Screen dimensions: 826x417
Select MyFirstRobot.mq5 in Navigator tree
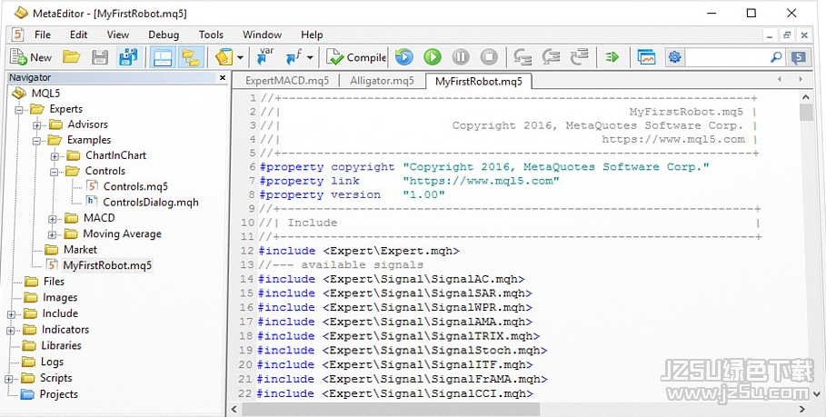(107, 265)
